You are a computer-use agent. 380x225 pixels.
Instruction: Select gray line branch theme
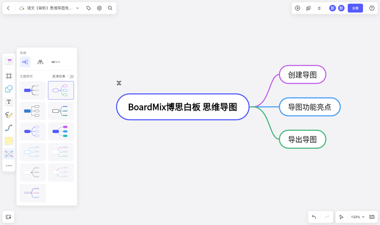[33, 172]
